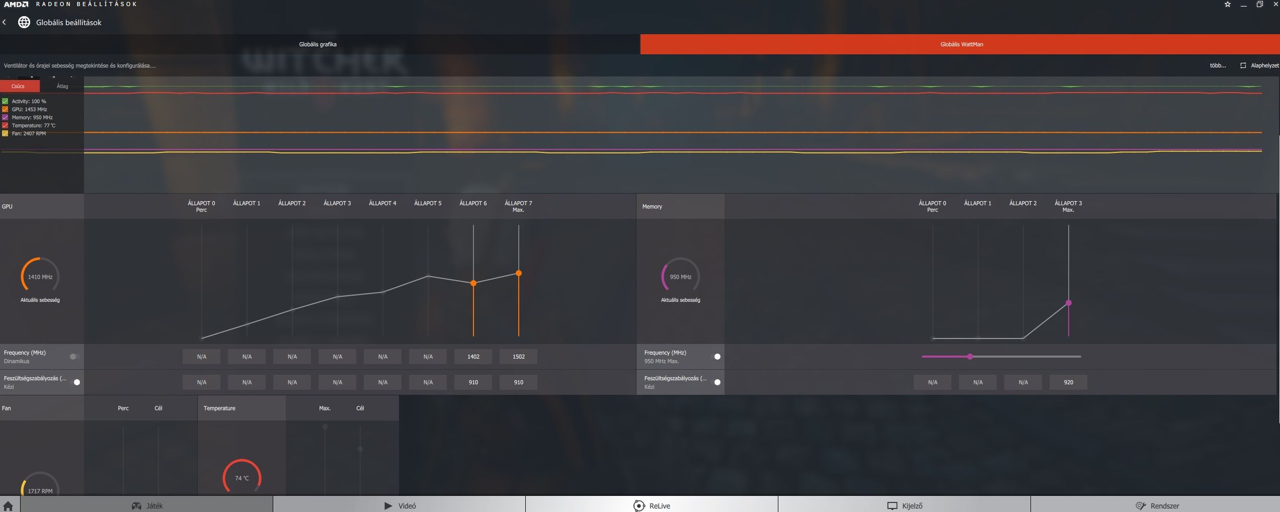Click temperature Max. slider handle

coord(325,426)
